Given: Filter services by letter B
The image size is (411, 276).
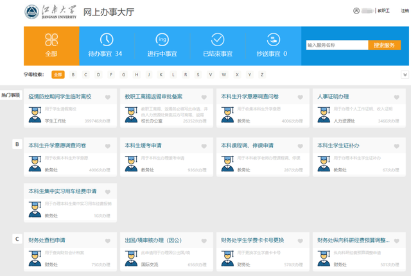Looking at the screenshot, I should pyautogui.click(x=74, y=74).
